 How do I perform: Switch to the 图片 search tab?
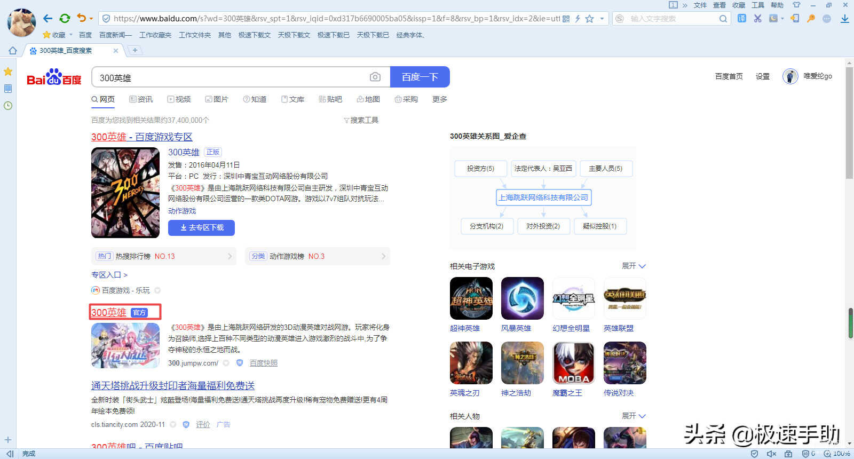(217, 99)
